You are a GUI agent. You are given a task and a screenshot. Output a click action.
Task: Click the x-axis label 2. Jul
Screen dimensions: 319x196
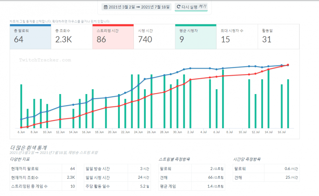coord(190,132)
